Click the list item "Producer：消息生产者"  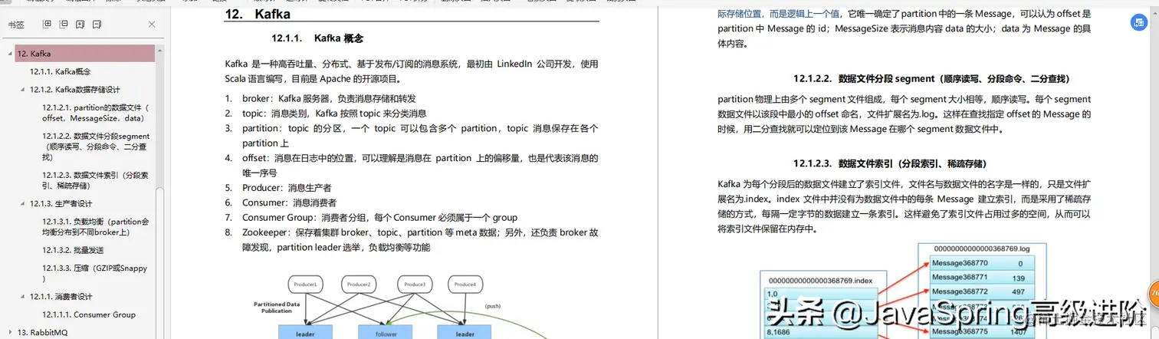287,187
